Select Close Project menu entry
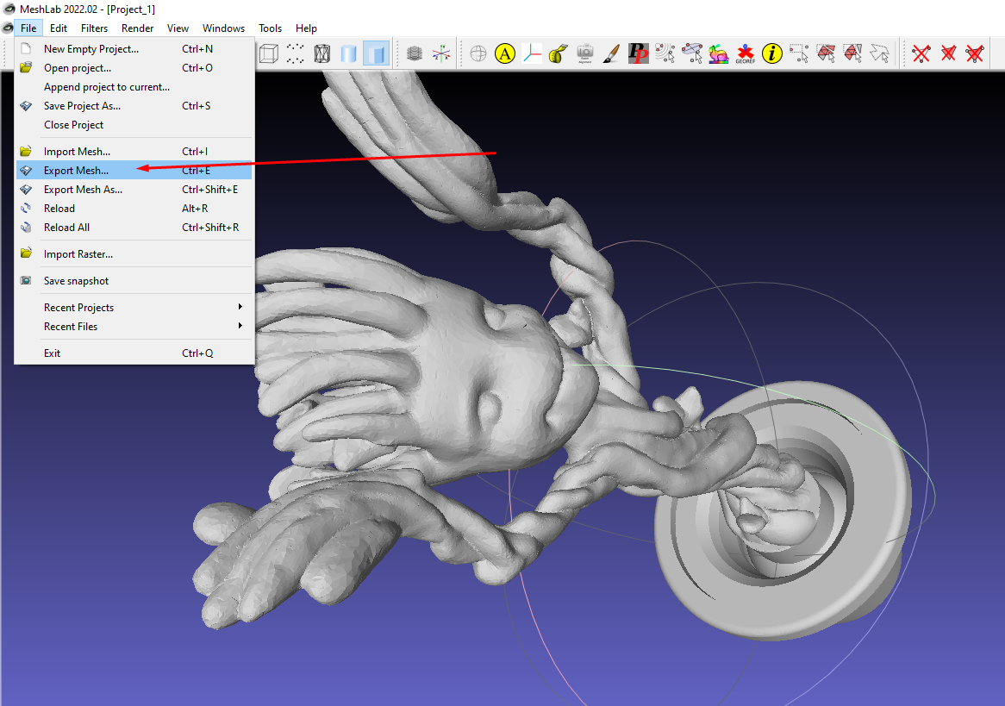1005x706 pixels. pos(134,125)
